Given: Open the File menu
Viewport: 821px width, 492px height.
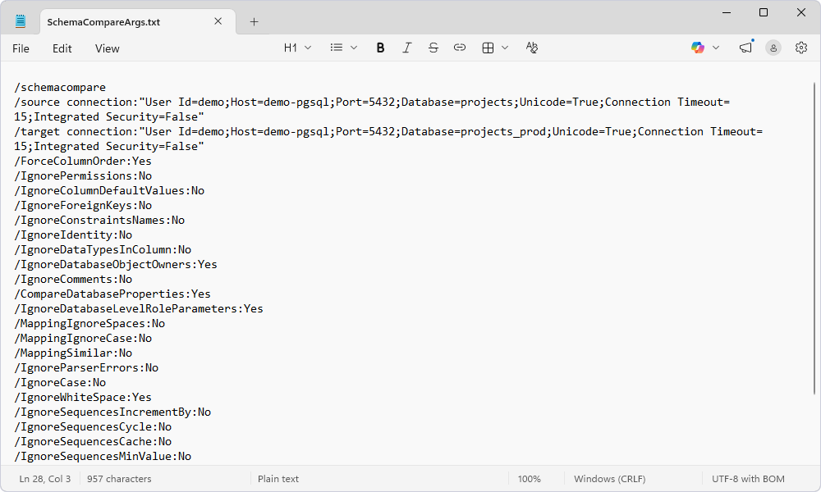Looking at the screenshot, I should tap(21, 48).
